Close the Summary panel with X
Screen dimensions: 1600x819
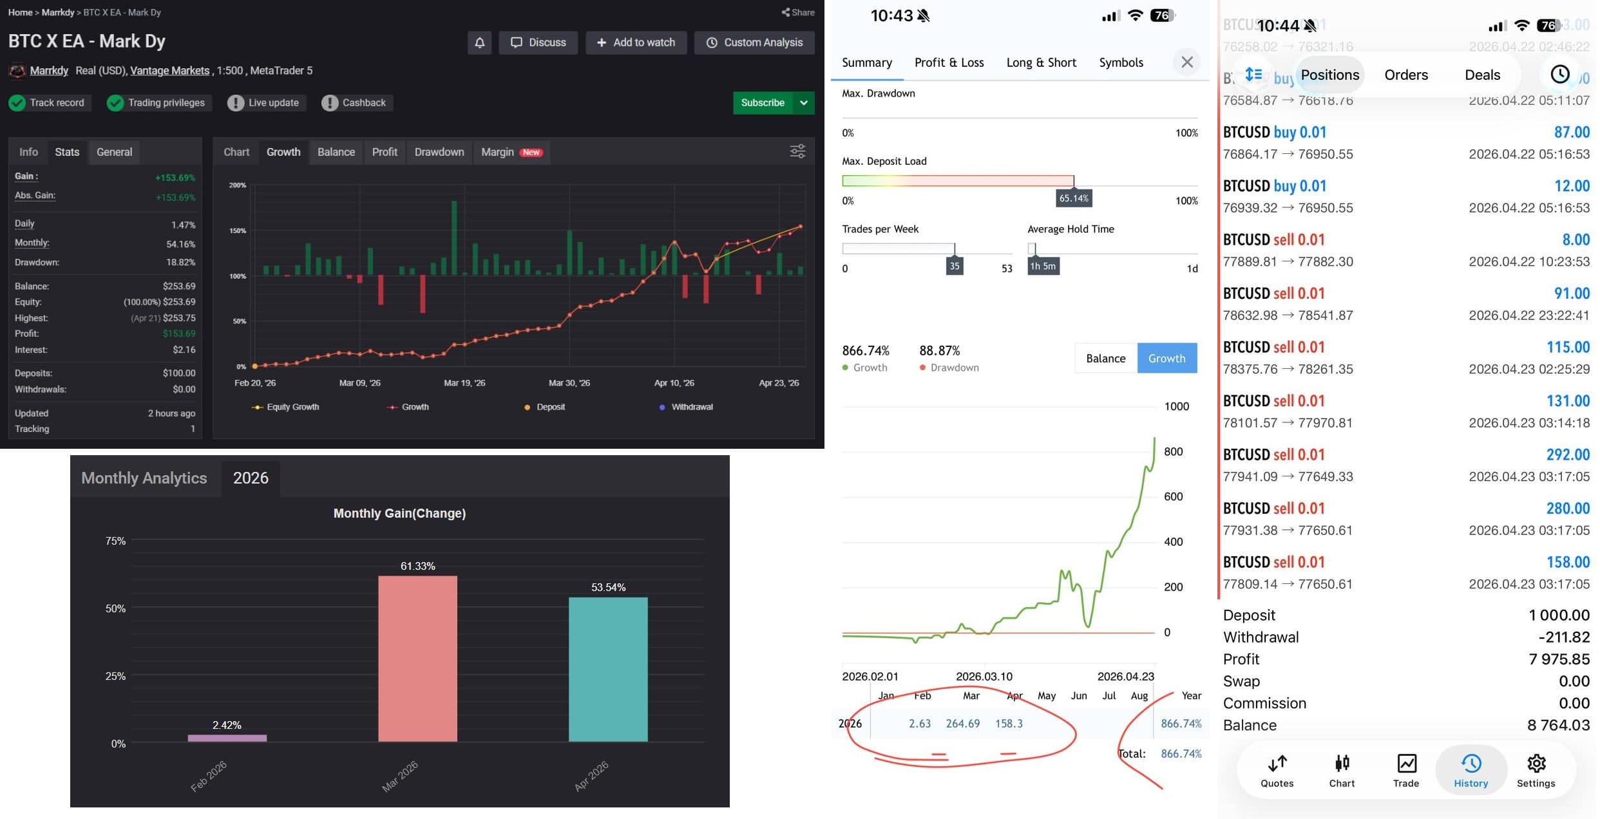tap(1187, 62)
